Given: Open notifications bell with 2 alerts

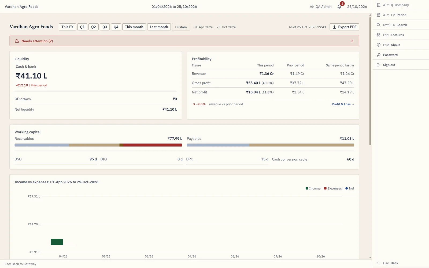Looking at the screenshot, I should tap(339, 6).
